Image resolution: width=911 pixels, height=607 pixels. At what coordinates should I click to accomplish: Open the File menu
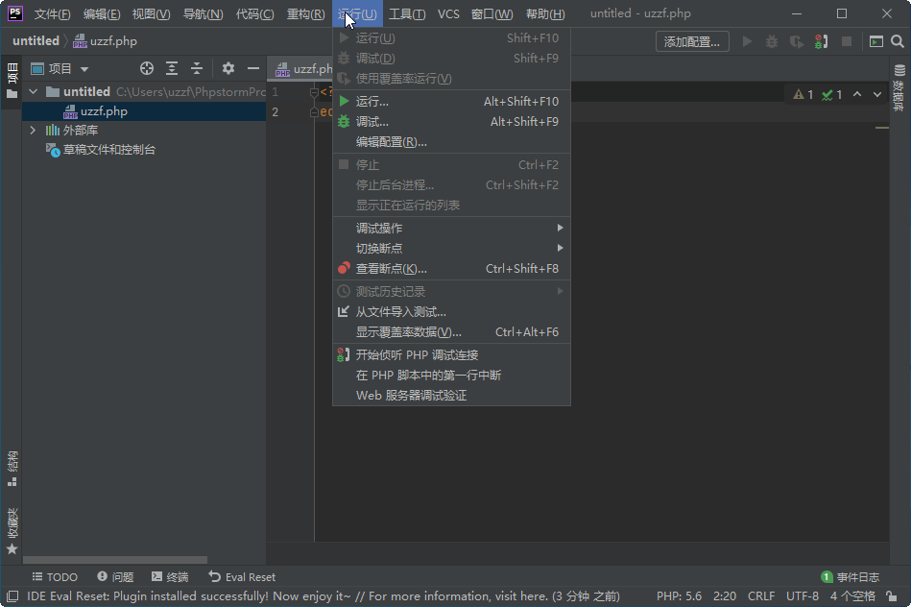[52, 14]
